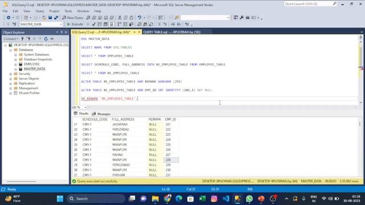Click the Properties Window icon

(236, 18)
